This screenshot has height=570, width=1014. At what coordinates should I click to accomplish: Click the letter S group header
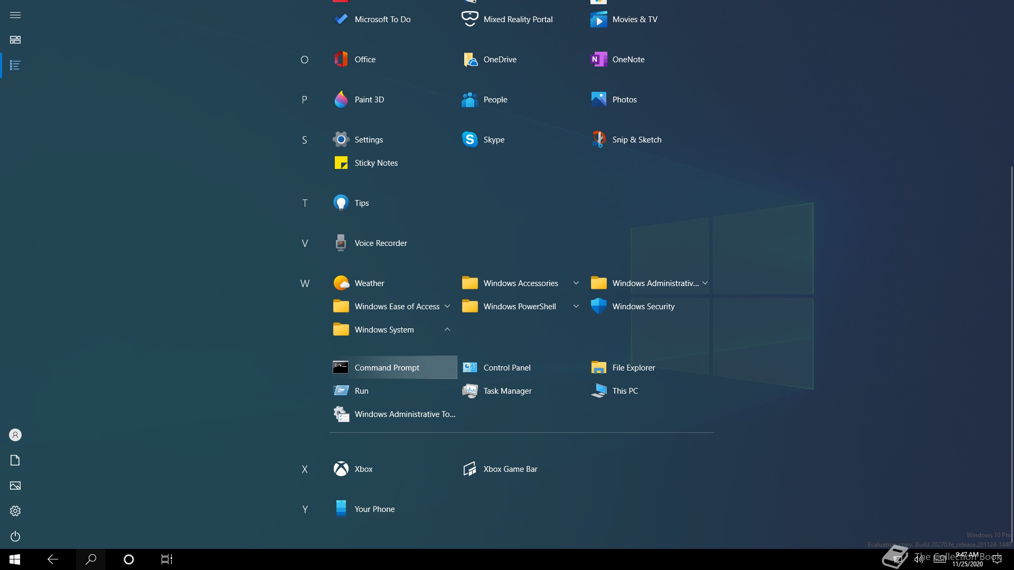point(305,140)
